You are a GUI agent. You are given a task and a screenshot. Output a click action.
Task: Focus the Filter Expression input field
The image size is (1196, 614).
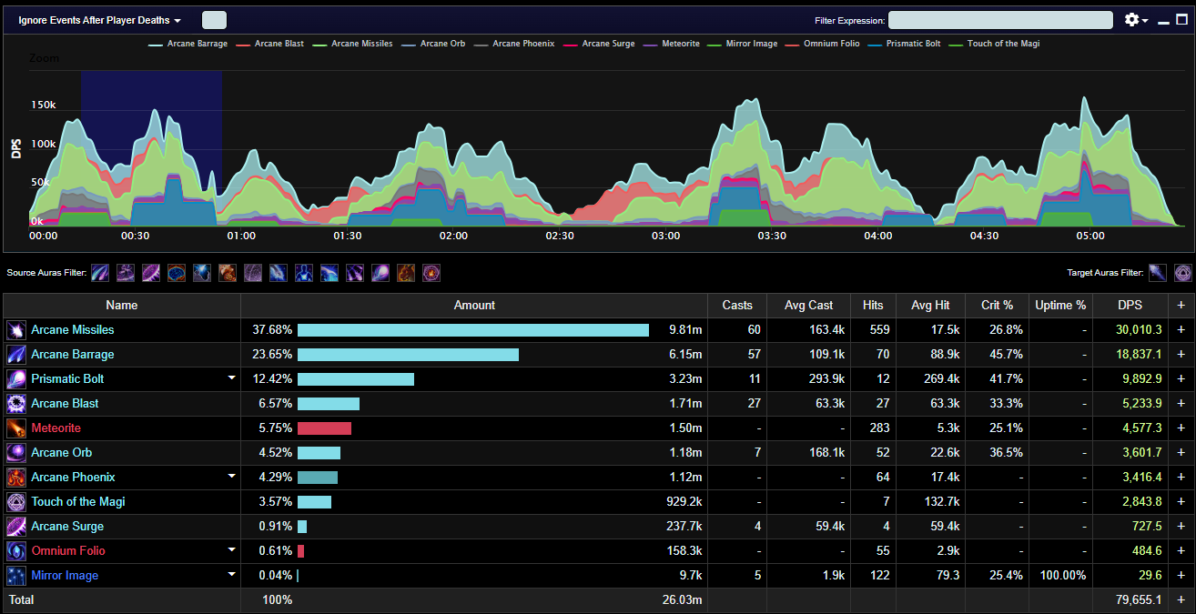1000,20
